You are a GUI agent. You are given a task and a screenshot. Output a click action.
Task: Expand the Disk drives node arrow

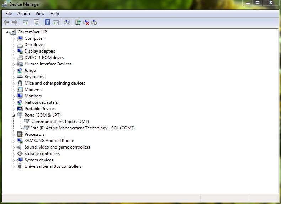(x=14, y=45)
